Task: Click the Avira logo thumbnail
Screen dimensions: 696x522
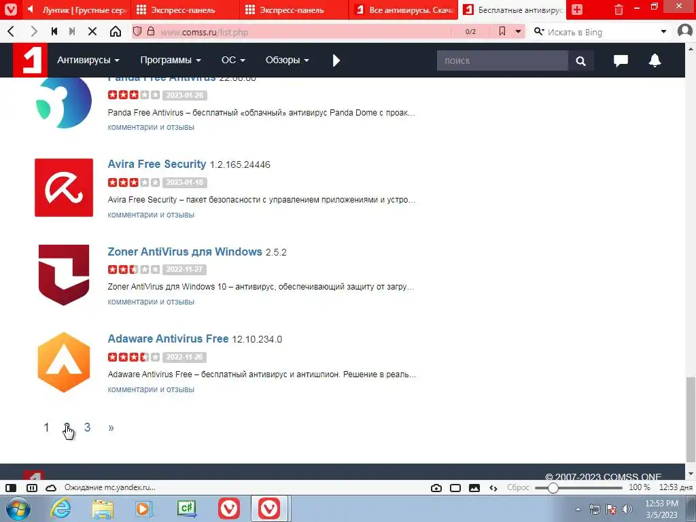Action: [64, 188]
